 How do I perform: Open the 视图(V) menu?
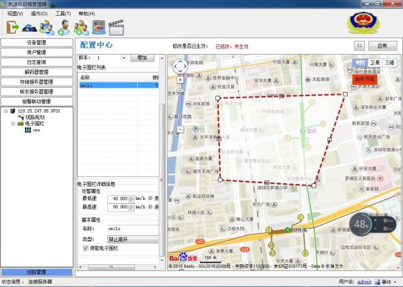tap(15, 14)
